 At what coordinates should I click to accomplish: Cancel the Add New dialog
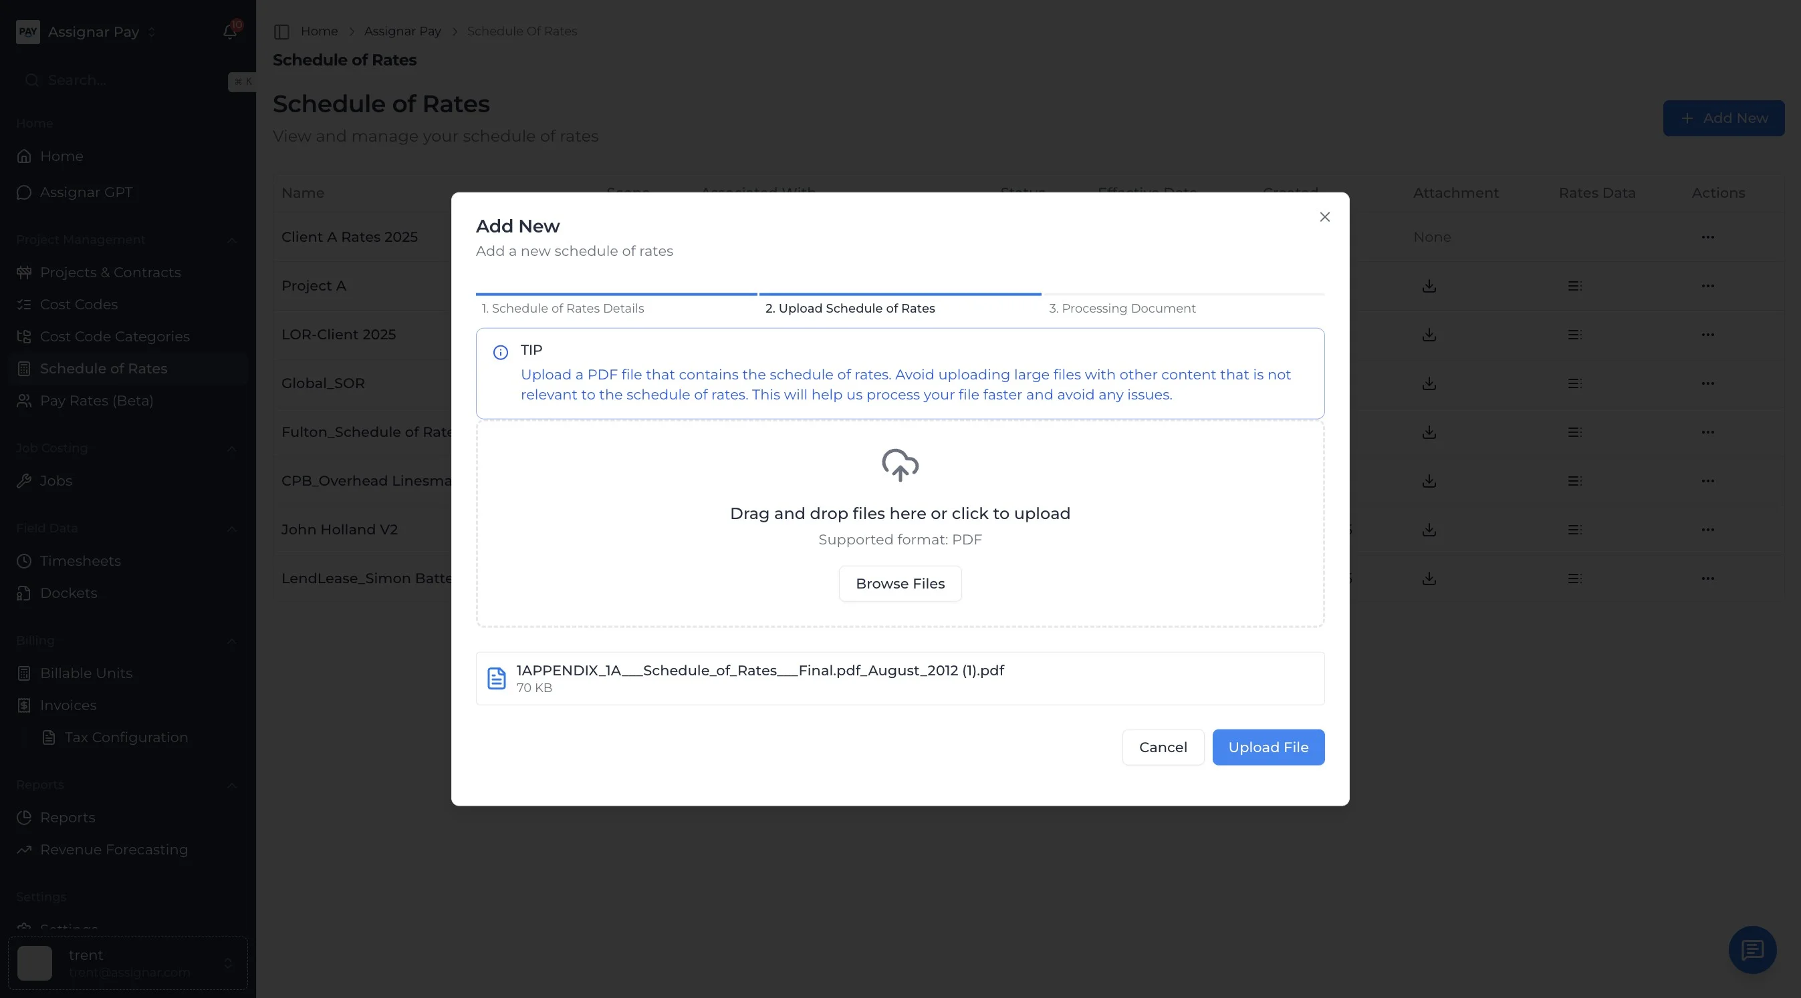[x=1163, y=747]
